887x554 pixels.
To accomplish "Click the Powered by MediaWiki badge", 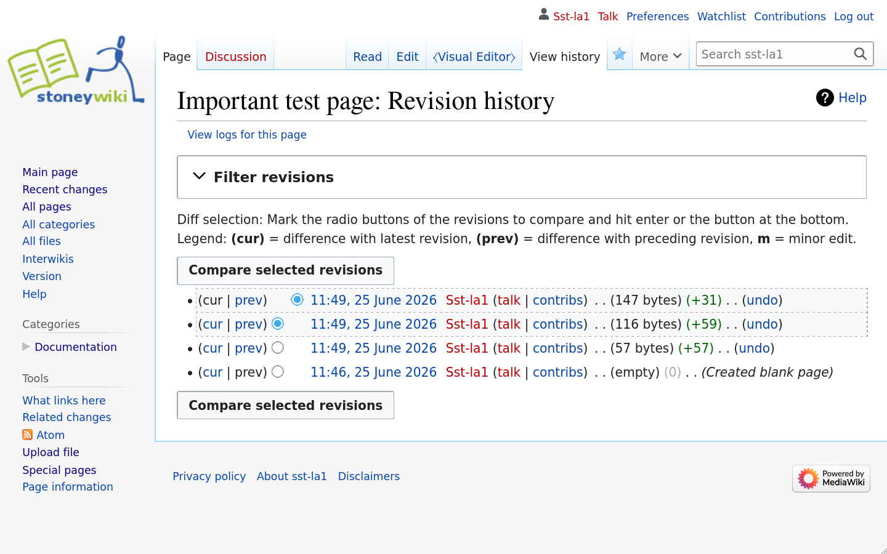I will click(831, 478).
